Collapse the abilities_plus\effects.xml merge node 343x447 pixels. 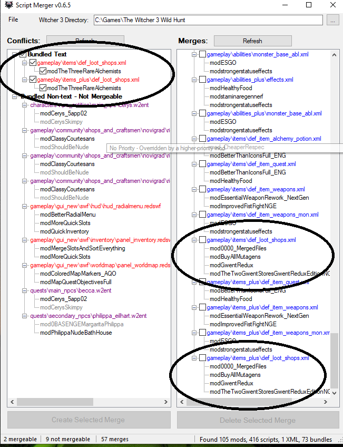[x=194, y=80]
